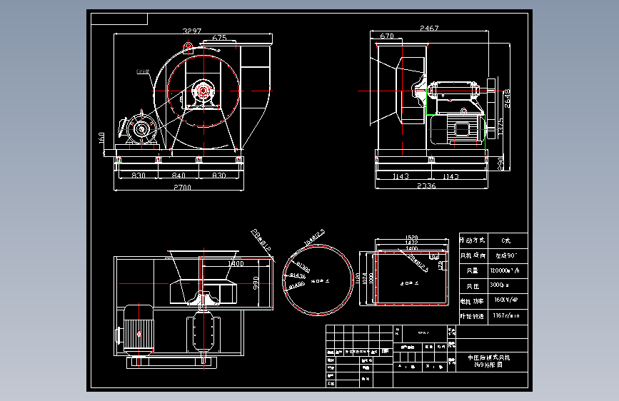Viewport: 619px width, 401px height.
Task: Select the 2467 top dimension text
Action: pyautogui.click(x=429, y=28)
